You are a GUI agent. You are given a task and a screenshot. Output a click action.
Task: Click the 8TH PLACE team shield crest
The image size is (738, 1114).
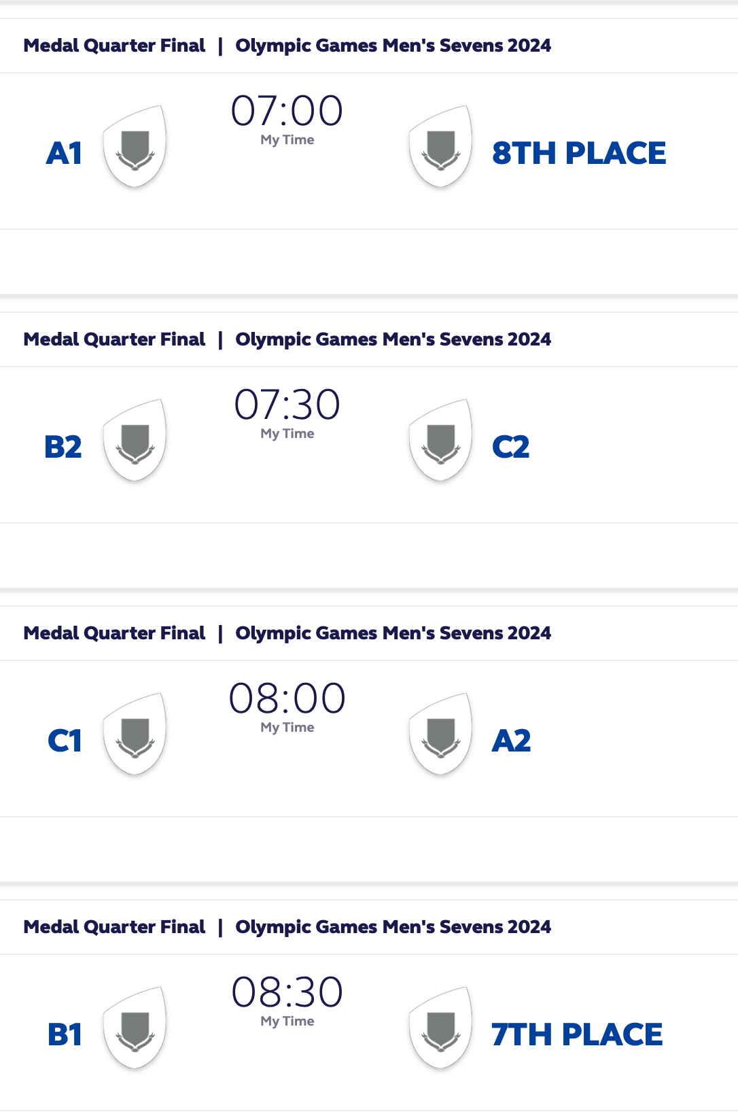pyautogui.click(x=440, y=146)
